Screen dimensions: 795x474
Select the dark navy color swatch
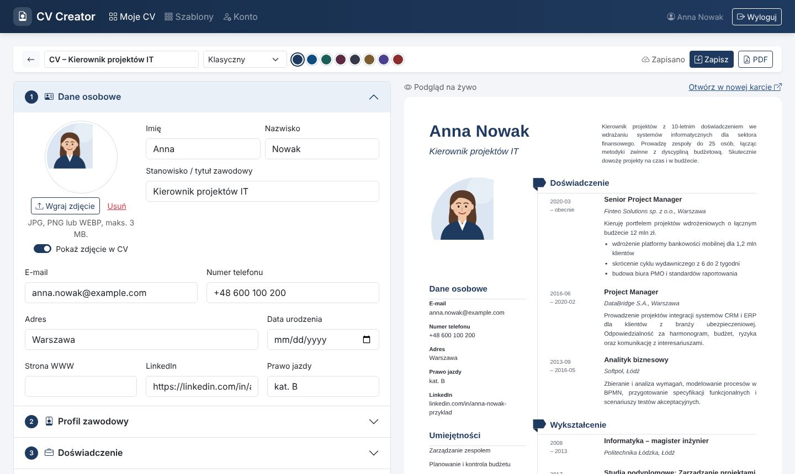(298, 60)
